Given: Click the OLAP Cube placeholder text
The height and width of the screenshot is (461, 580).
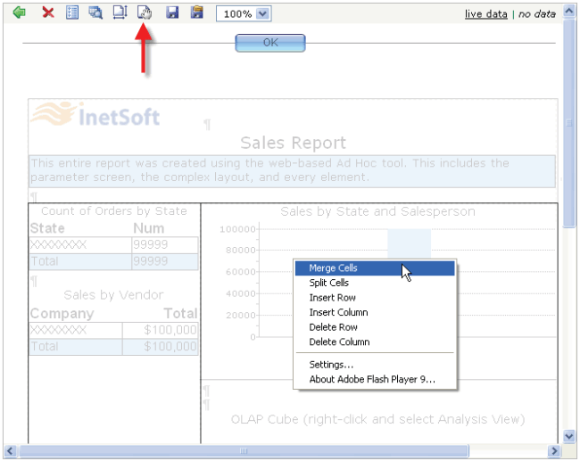Looking at the screenshot, I should [377, 419].
